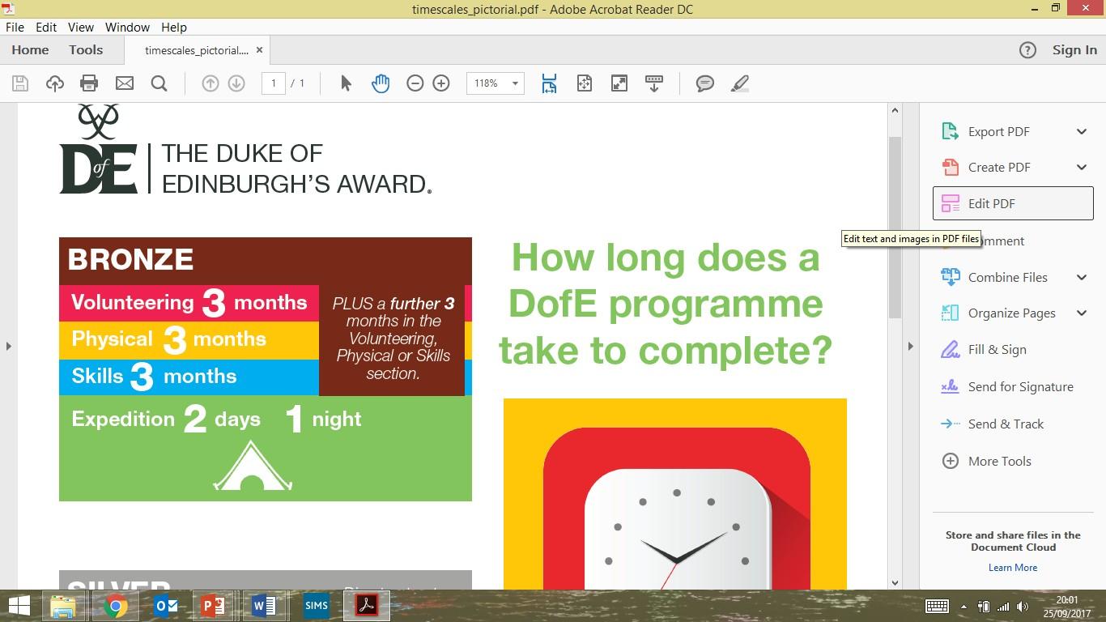Click Sign In

click(x=1074, y=50)
